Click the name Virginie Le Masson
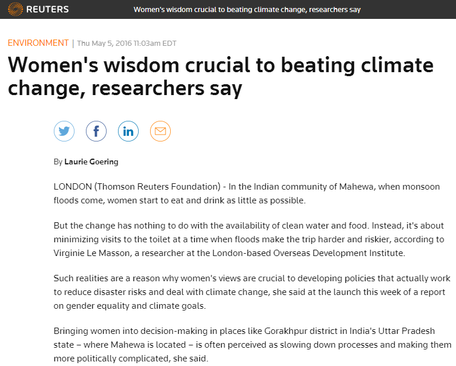 [91, 253]
